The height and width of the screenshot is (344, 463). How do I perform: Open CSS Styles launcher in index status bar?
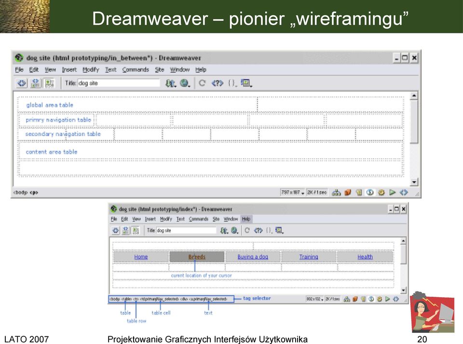pyautogui.click(x=371, y=299)
